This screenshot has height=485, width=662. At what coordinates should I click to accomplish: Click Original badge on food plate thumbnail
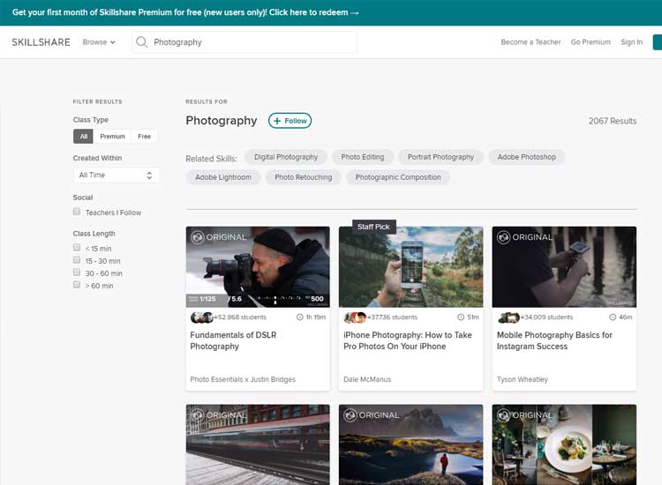click(x=525, y=415)
